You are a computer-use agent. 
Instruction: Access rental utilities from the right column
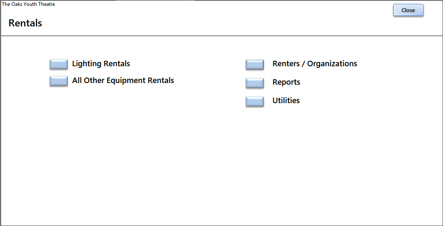(x=255, y=101)
